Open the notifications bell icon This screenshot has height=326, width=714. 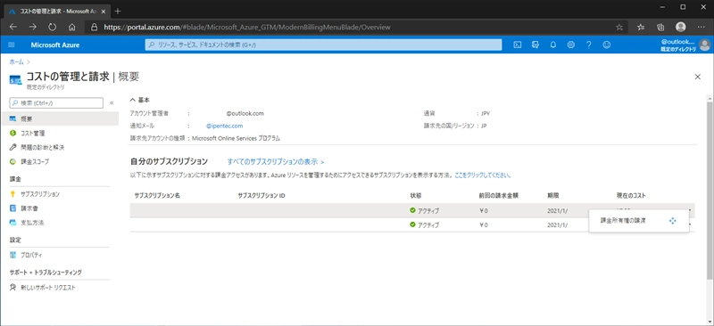(x=552, y=45)
